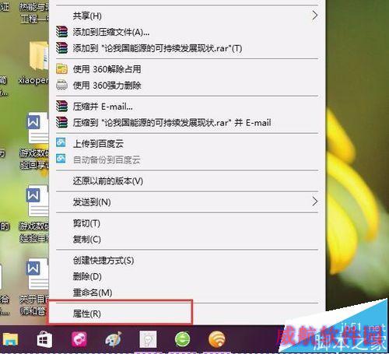
Task: Expand the 发送到(N) submenu arrow
Action: point(314,202)
